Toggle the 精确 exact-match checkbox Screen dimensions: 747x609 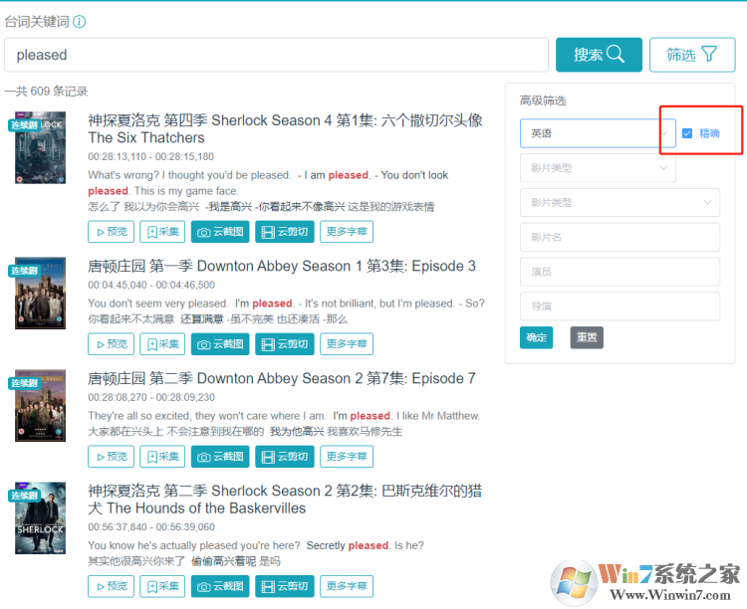coord(687,133)
